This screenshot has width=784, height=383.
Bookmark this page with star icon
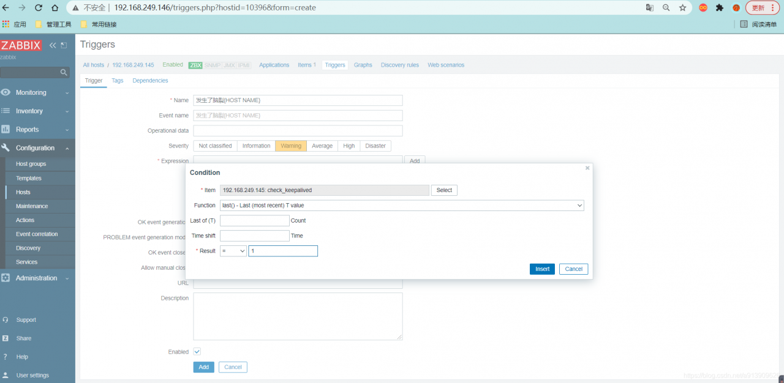pyautogui.click(x=682, y=8)
